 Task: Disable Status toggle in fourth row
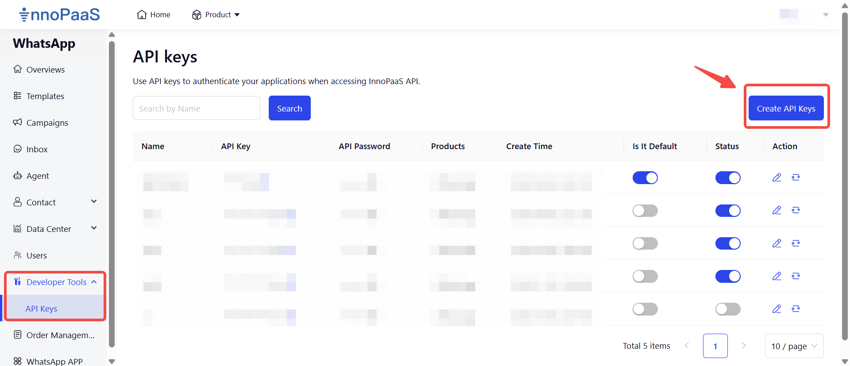coord(728,276)
